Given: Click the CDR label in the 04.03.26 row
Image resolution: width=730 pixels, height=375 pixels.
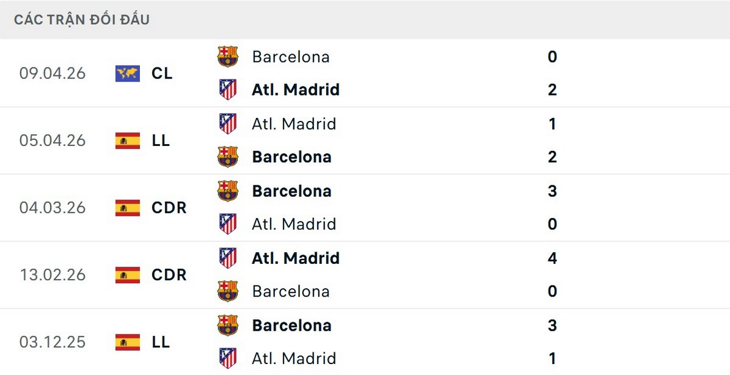Looking at the screenshot, I should point(170,208).
